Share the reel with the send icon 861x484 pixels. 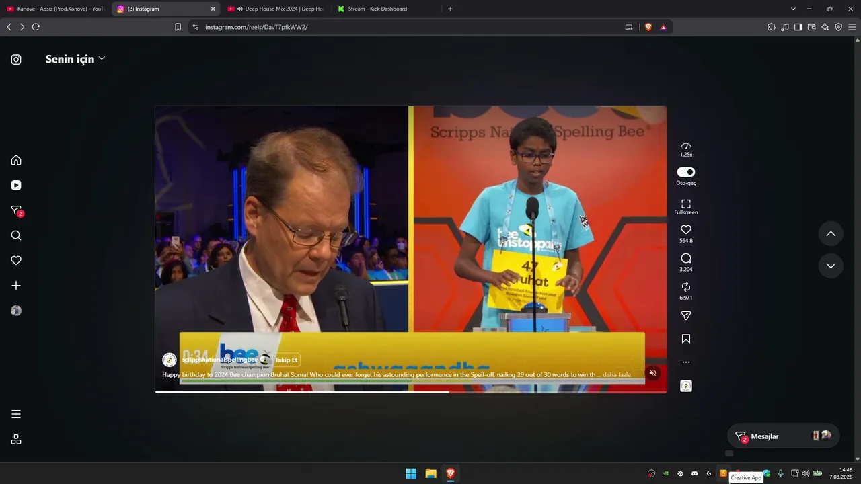686,316
